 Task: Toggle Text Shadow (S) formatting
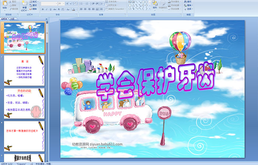[x=59, y=9]
